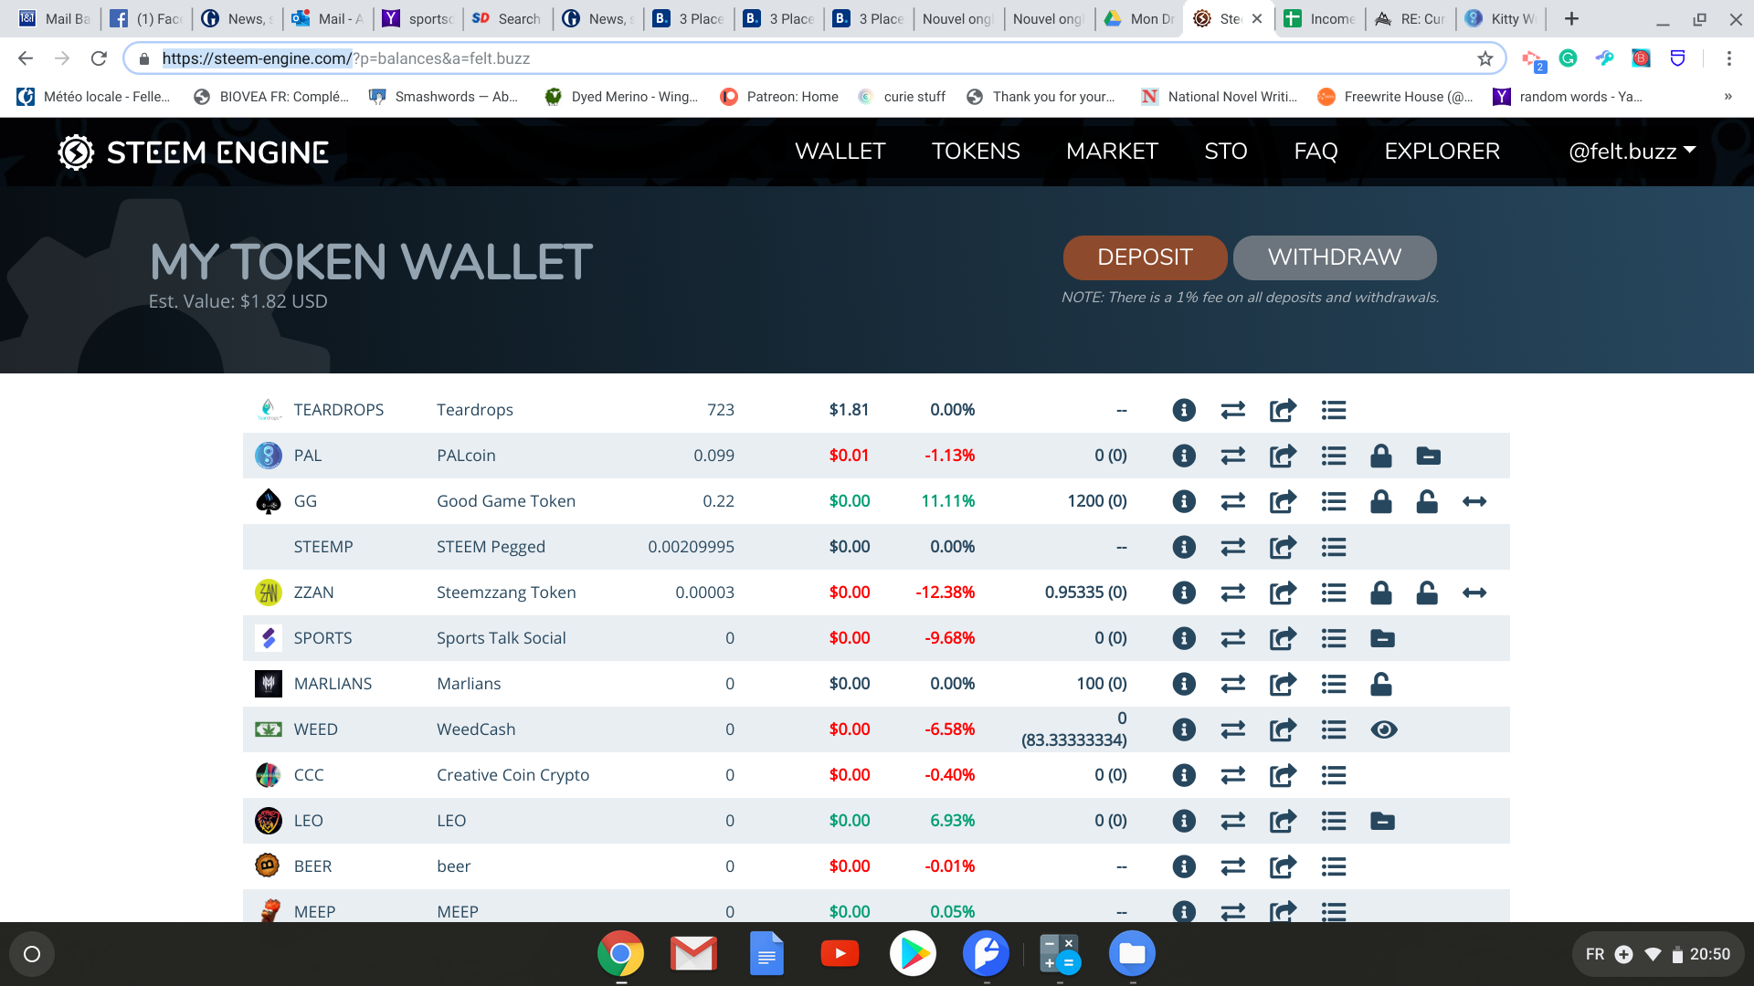The image size is (1754, 986).
Task: Open EXPLORER navigation item
Action: (x=1442, y=152)
